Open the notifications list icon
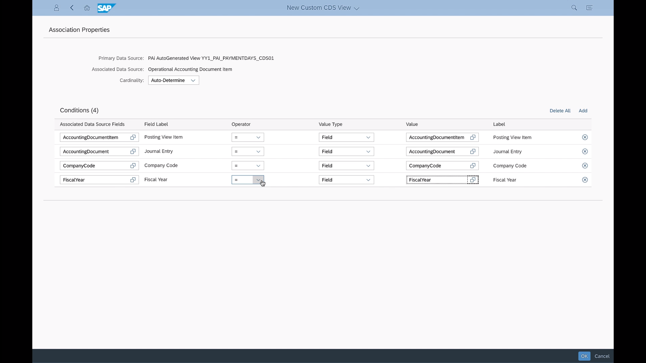 pyautogui.click(x=589, y=8)
